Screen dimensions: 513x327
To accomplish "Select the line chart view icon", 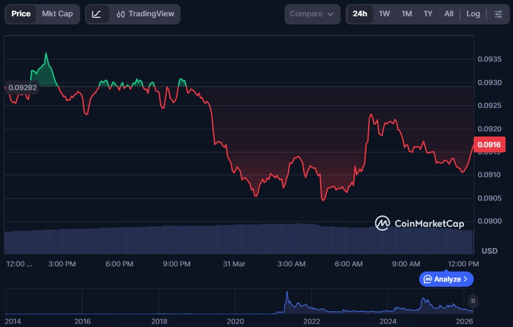I will pos(96,14).
